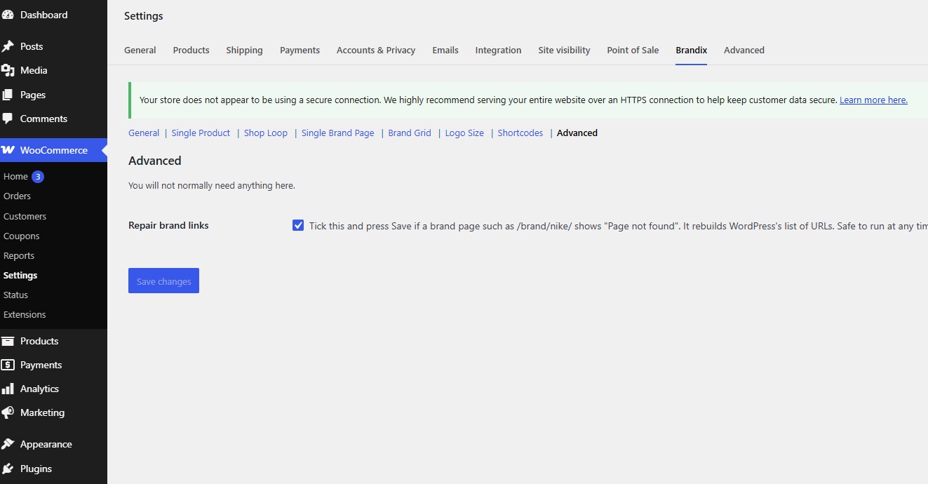Follow the Learn more here link
928x484 pixels.
(873, 100)
